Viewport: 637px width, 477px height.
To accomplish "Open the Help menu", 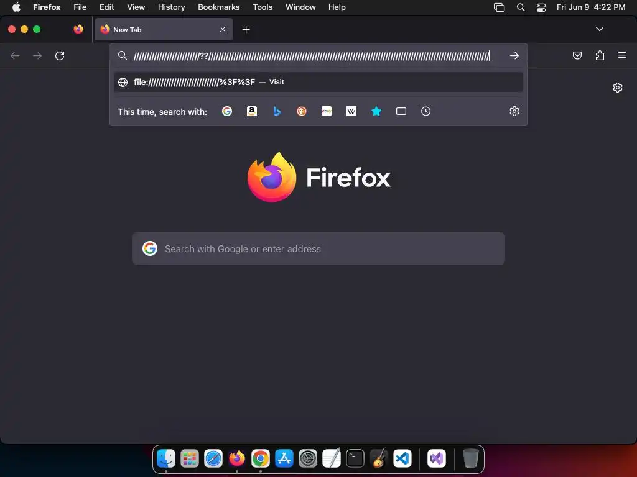I will pos(337,7).
